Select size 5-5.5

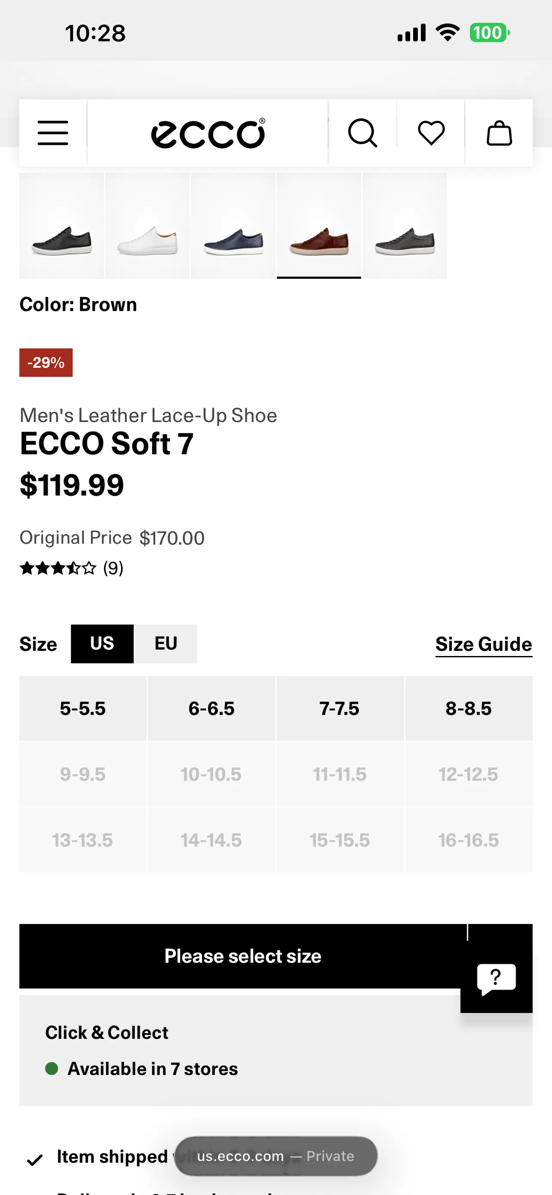coord(83,708)
